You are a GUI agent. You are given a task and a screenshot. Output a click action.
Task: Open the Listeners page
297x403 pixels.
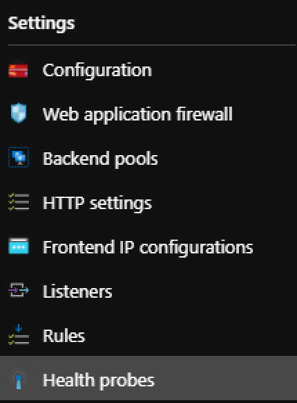pos(77,292)
